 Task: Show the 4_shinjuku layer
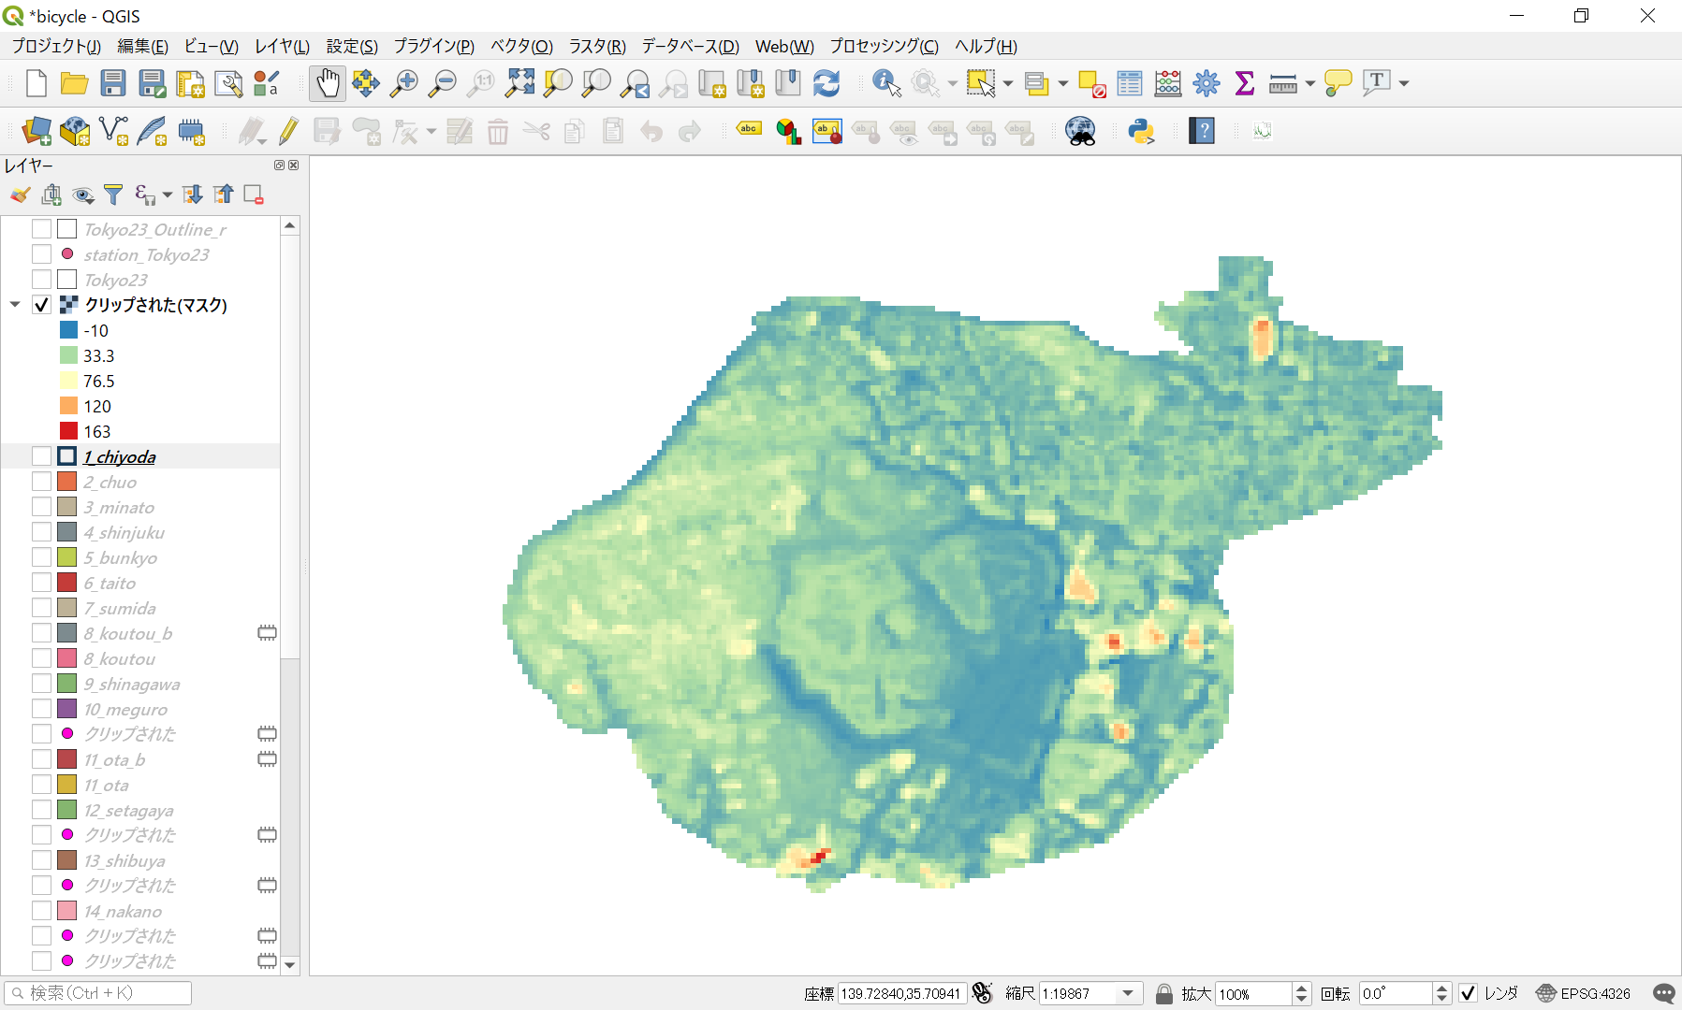point(41,532)
